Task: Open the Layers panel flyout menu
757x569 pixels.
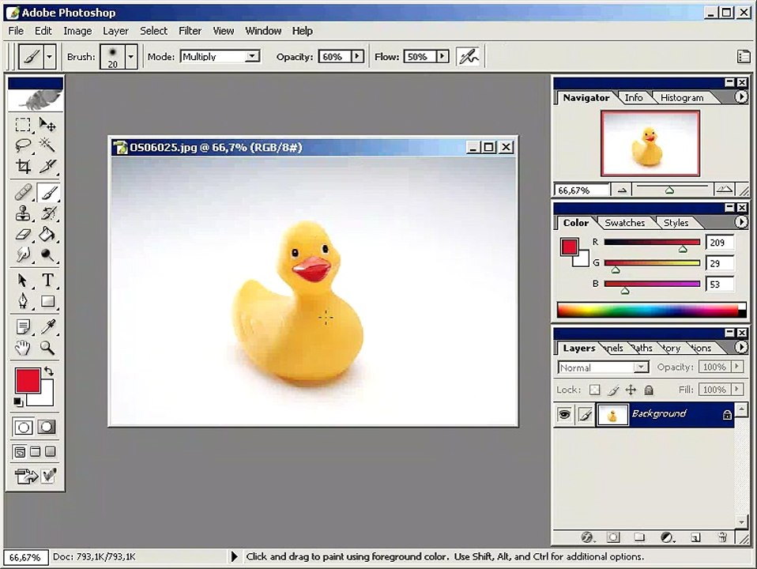Action: point(741,347)
